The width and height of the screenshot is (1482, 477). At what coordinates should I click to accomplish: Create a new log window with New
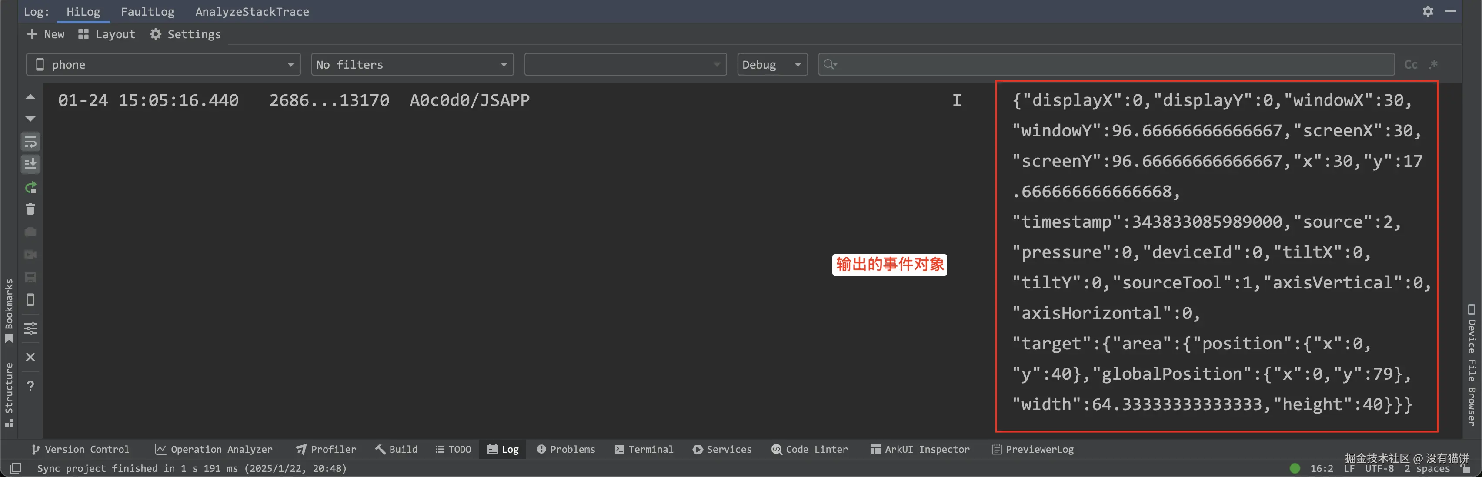(46, 34)
